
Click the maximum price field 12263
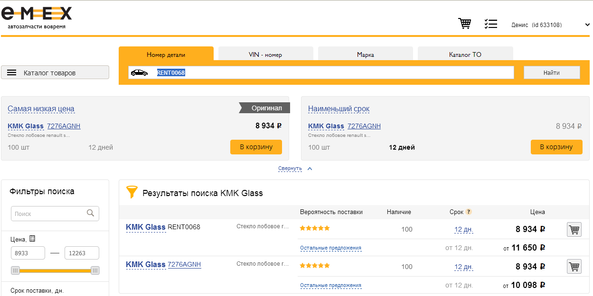coord(82,253)
